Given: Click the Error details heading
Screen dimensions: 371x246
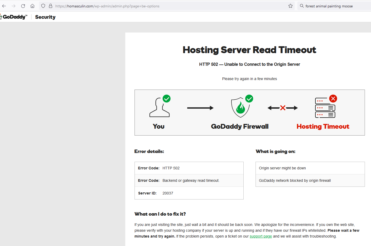Looking at the screenshot, I should click(x=149, y=151).
